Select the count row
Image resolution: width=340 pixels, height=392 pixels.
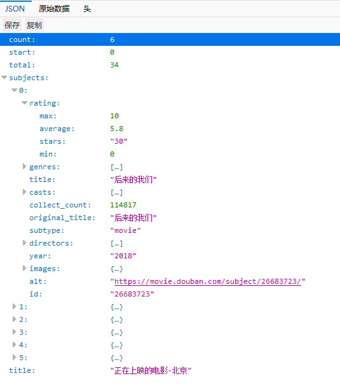click(170, 39)
